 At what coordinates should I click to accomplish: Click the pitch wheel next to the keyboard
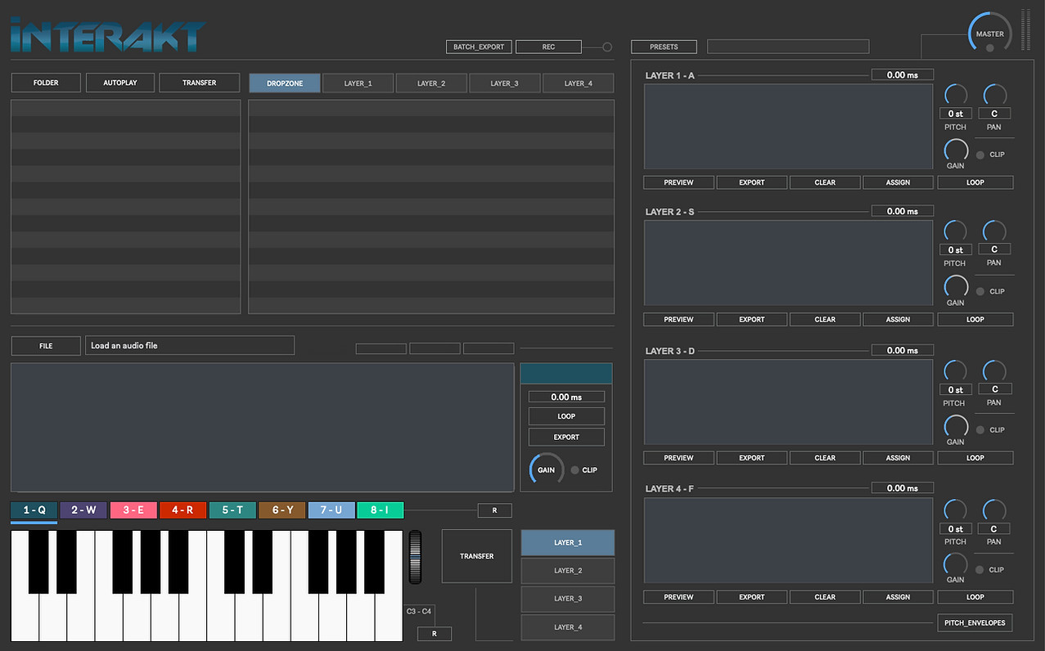coord(415,556)
